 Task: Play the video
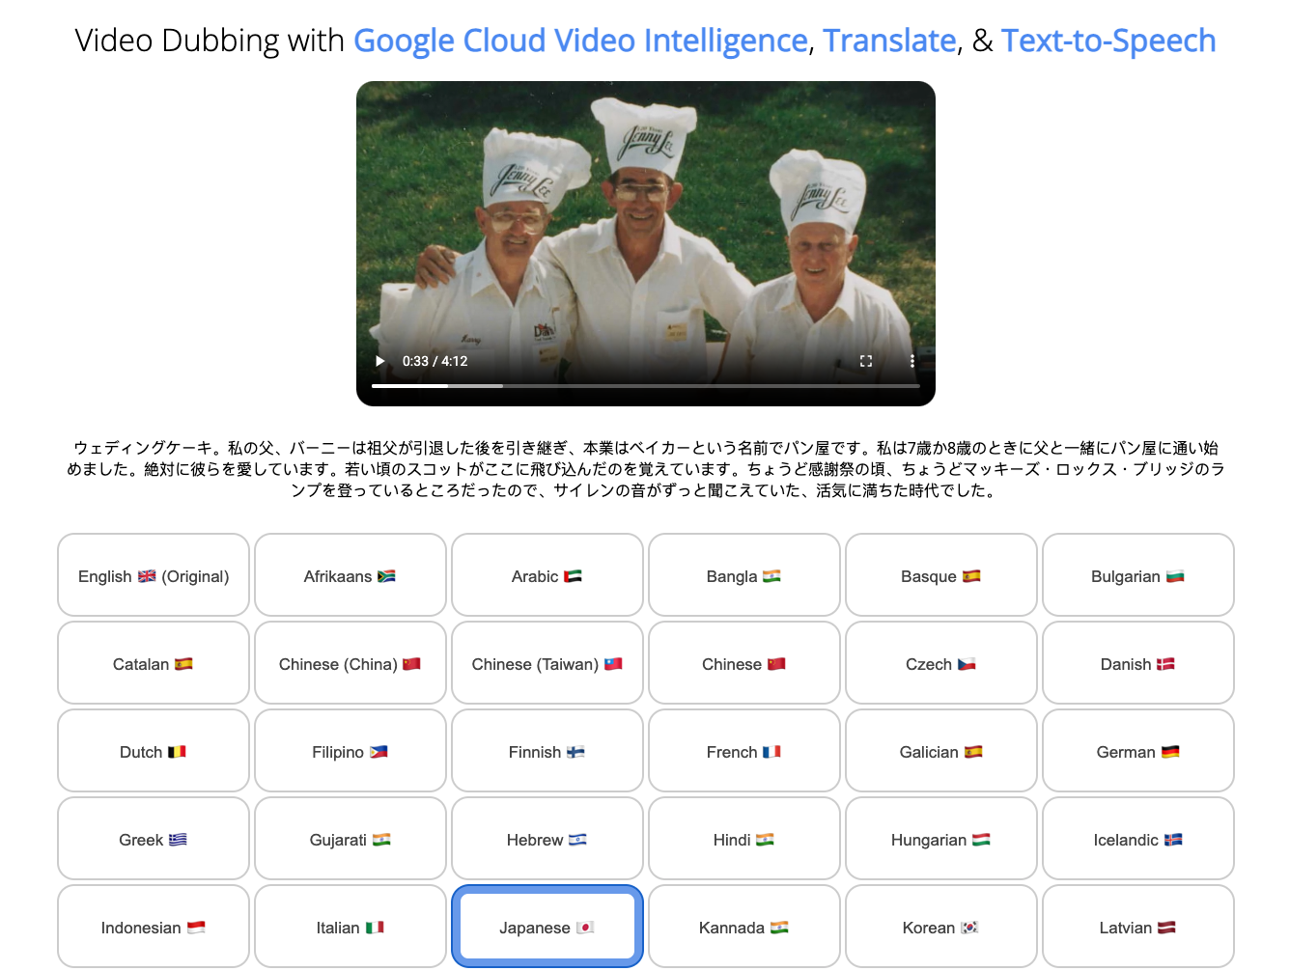click(x=380, y=361)
